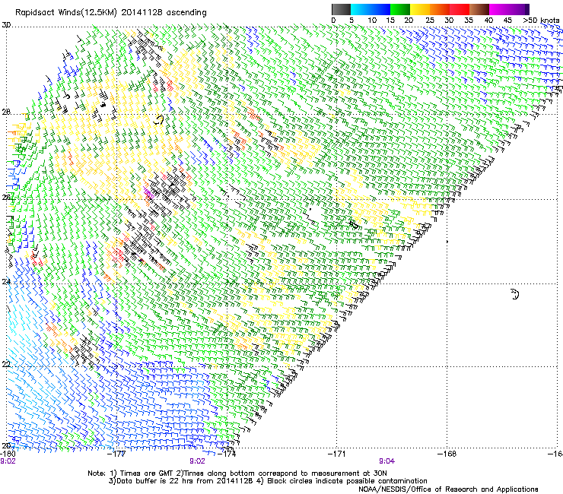
Task: Click the latitude label '28'
Action: (x=6, y=112)
